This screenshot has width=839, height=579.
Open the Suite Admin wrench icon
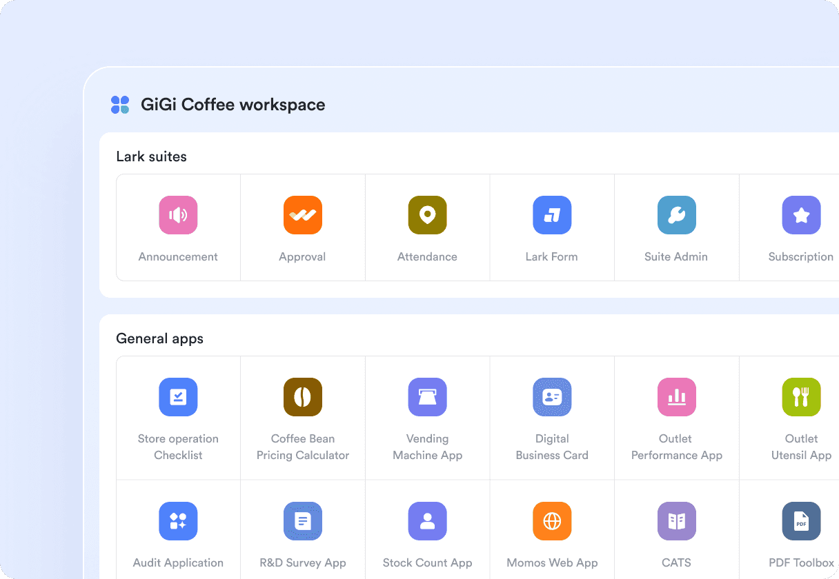(677, 215)
